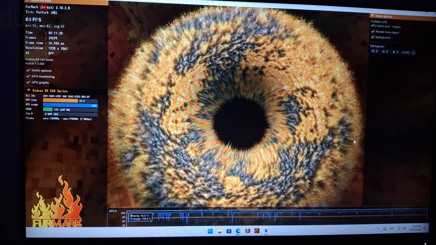Toggle the GPU monitoring checkbox
Image resolution: width=436 pixels, height=245 pixels.
(x=28, y=76)
